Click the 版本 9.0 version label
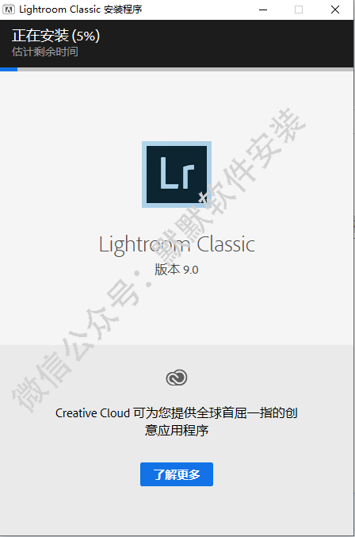This screenshot has height=537, width=355. click(x=177, y=270)
